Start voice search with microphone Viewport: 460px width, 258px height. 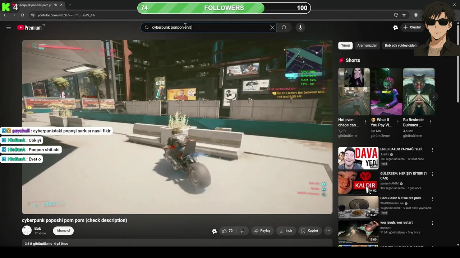click(x=300, y=28)
